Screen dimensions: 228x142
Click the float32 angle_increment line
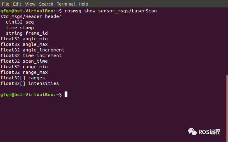[x=32, y=50]
